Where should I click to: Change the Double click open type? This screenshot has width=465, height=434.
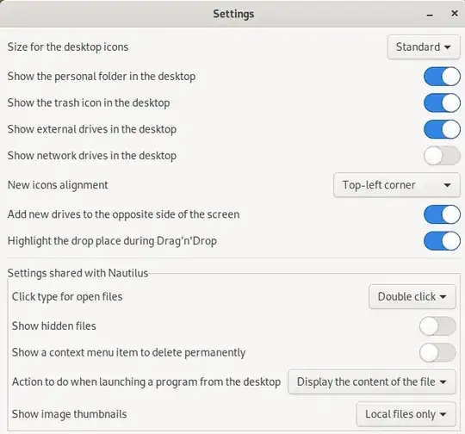tap(412, 296)
